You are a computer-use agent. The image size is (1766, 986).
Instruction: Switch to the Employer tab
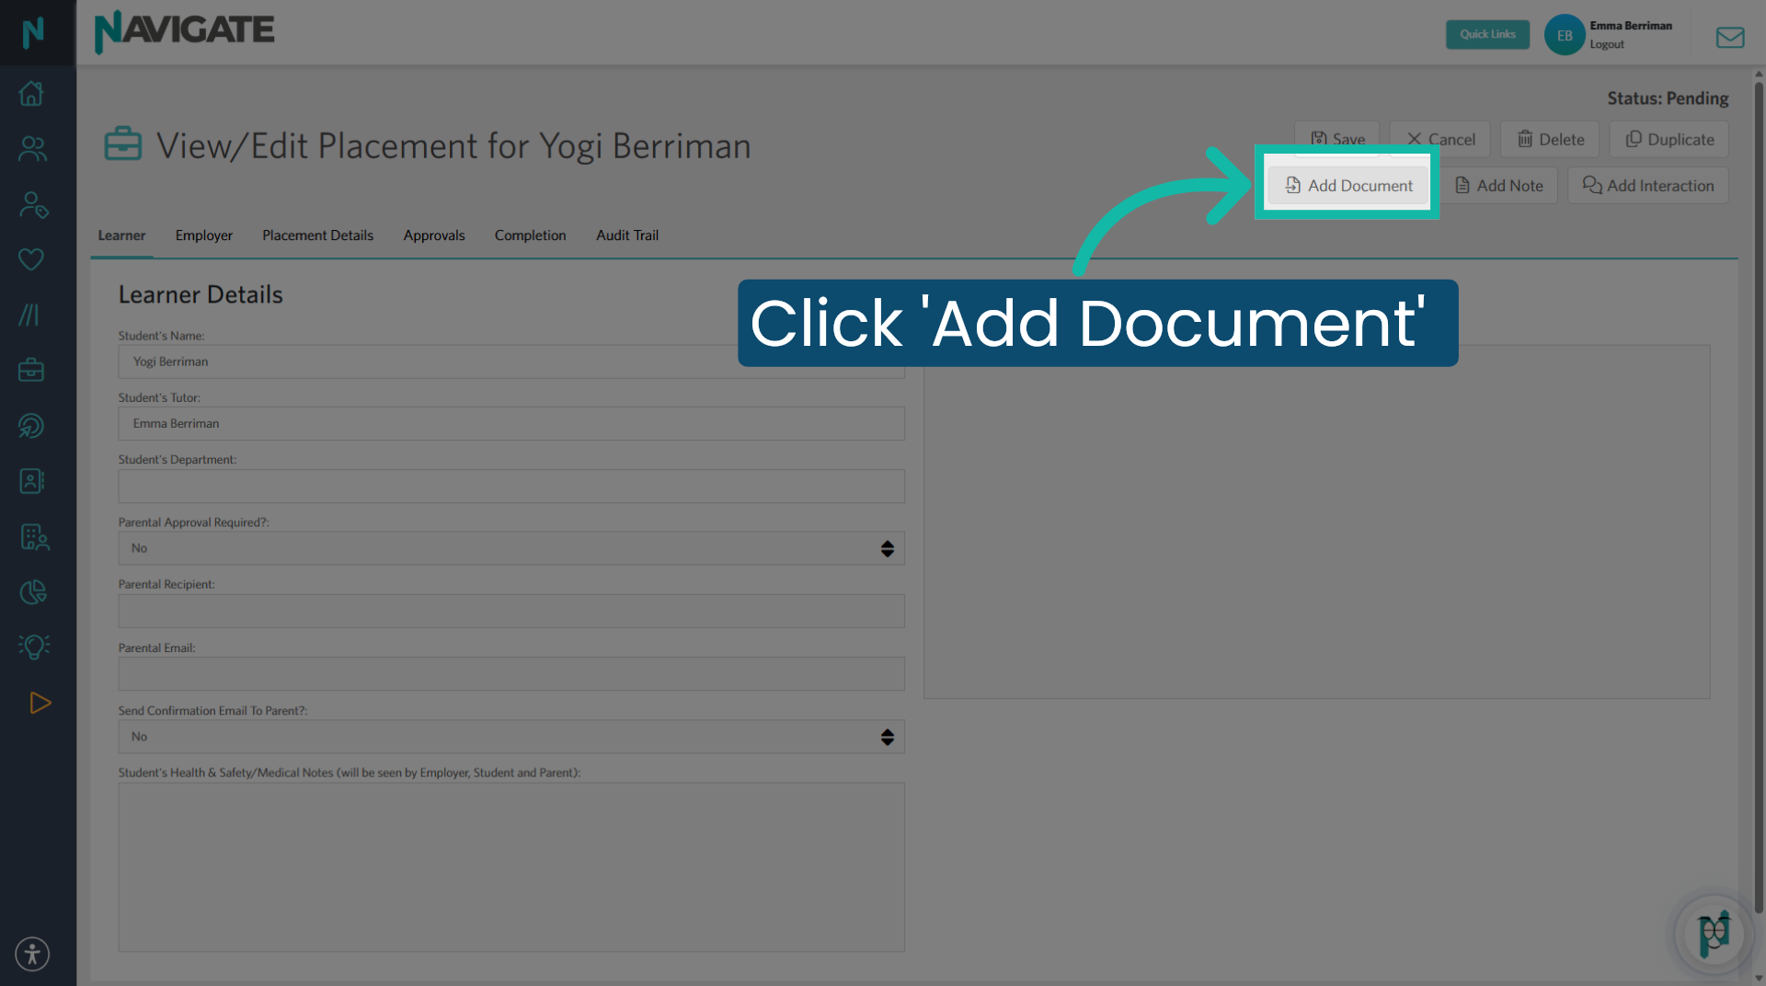[x=204, y=235]
